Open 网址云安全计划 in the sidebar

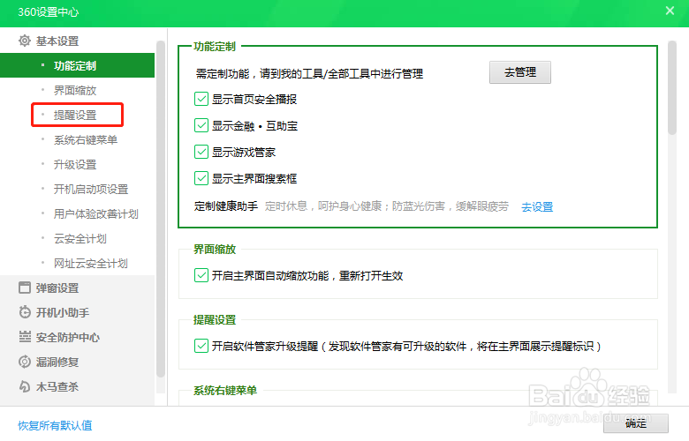(91, 264)
